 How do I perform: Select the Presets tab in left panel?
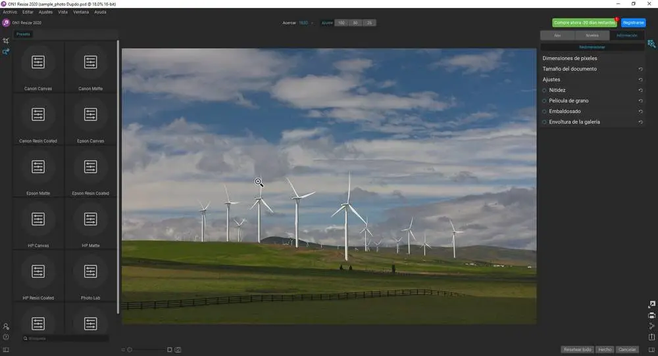(23, 34)
